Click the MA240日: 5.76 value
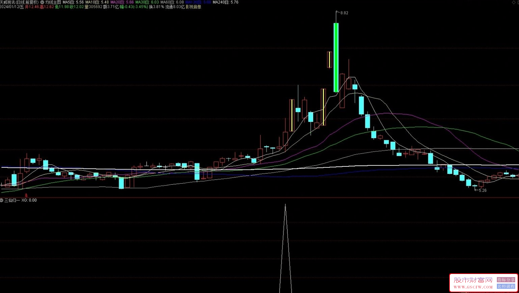Viewport: 519px width, 293px height. click(x=226, y=2)
